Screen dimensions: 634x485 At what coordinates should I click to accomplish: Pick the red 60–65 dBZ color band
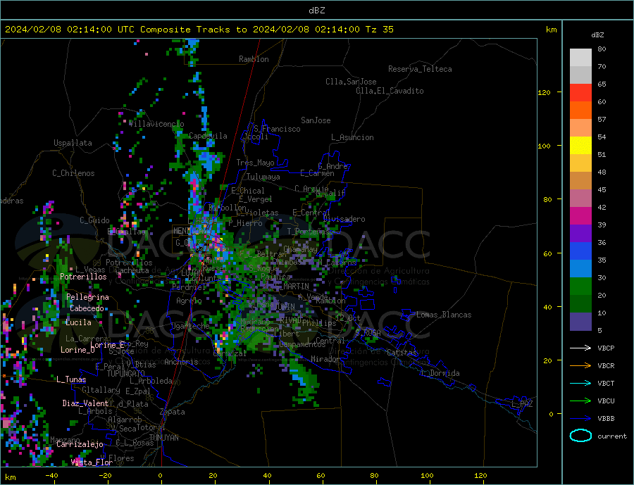(580, 93)
